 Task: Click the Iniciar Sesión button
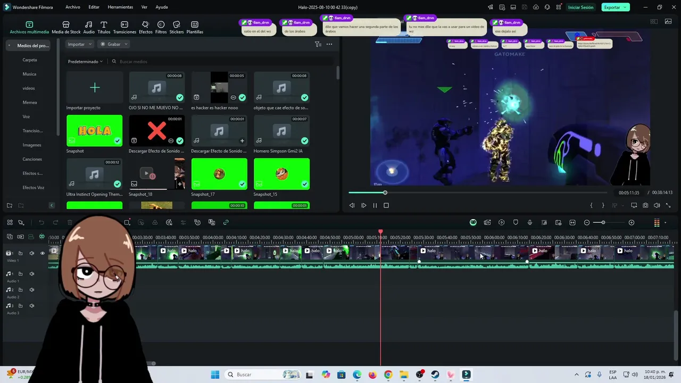click(x=580, y=7)
